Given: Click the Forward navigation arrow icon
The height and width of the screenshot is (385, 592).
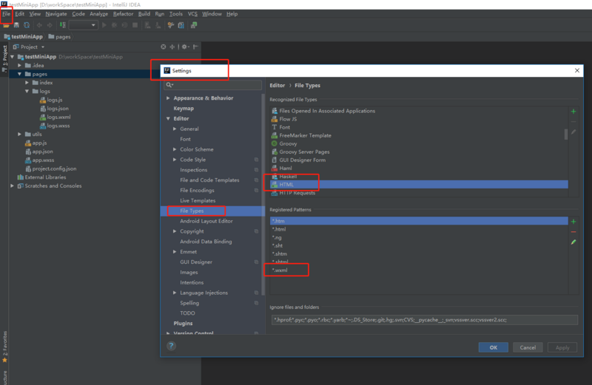Looking at the screenshot, I should pos(50,25).
